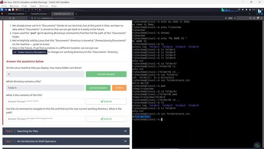
Task: Expand Task 7 Introduction to Shell Operators
Action: (x=66, y=141)
